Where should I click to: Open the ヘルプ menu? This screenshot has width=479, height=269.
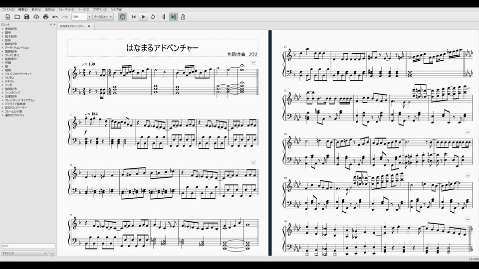pos(116,9)
